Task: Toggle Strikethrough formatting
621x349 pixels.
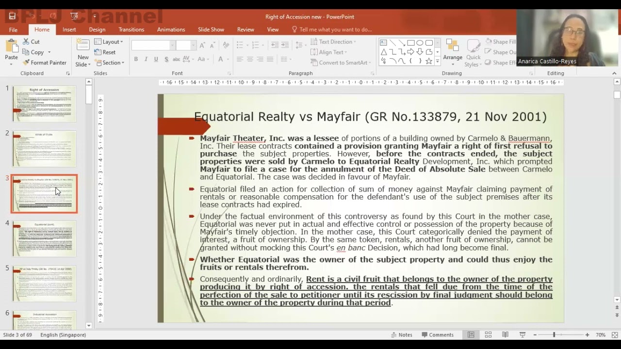Action: point(177,59)
